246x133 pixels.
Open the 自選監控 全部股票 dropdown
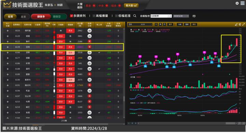[161, 16]
